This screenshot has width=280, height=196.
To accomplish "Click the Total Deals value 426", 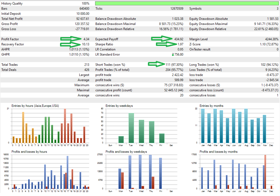I will tap(87, 70).
